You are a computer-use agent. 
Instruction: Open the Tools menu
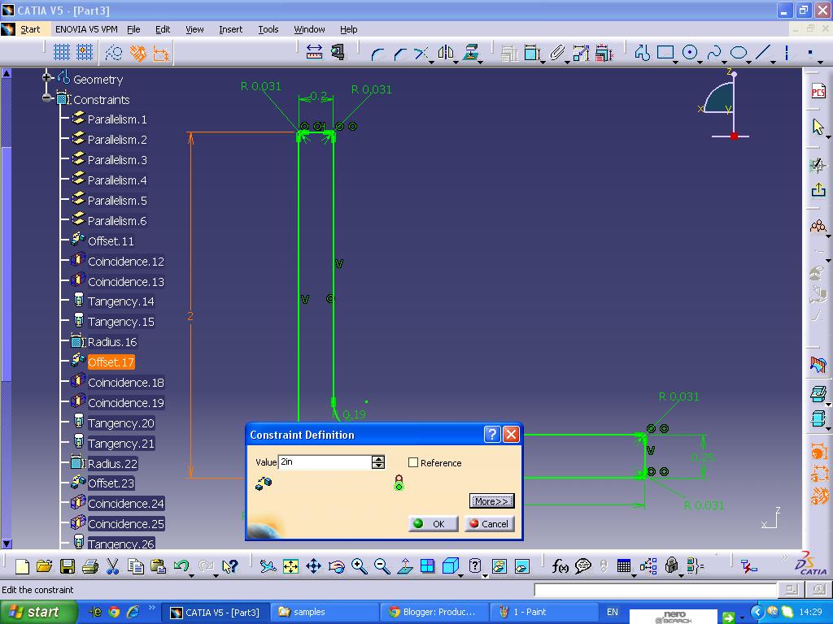pos(268,29)
